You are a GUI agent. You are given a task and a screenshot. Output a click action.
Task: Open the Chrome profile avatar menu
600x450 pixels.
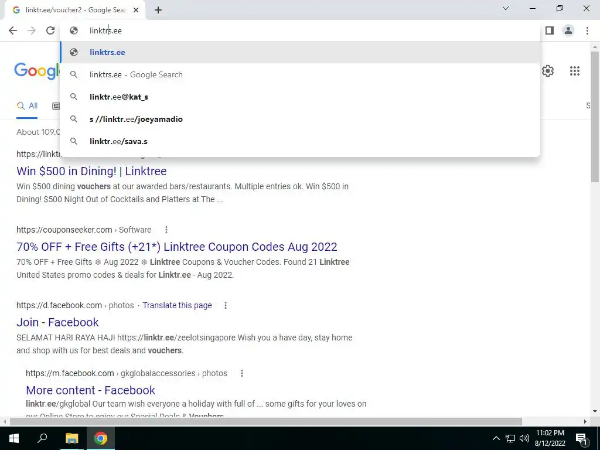pyautogui.click(x=568, y=30)
